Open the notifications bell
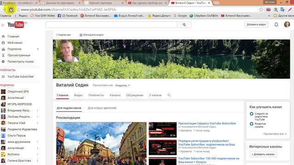Image resolution: width=294 pixels, height=165 pixels. [276, 24]
